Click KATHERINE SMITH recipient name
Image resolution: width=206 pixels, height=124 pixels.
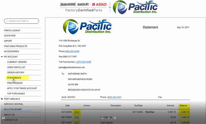pyautogui.click(x=78, y=74)
